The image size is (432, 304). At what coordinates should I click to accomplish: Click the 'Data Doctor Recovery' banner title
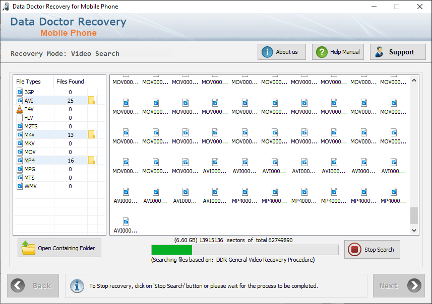pos(69,22)
